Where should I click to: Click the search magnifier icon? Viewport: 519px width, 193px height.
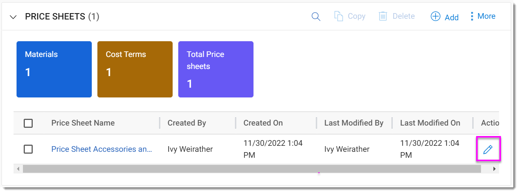(316, 16)
